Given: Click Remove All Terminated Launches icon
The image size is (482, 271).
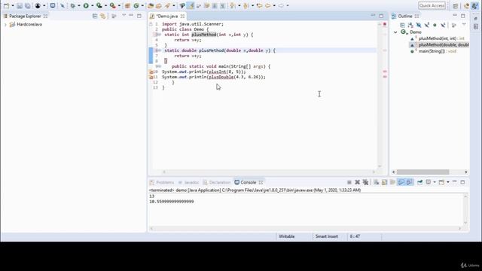Looking at the screenshot, I should [x=365, y=182].
